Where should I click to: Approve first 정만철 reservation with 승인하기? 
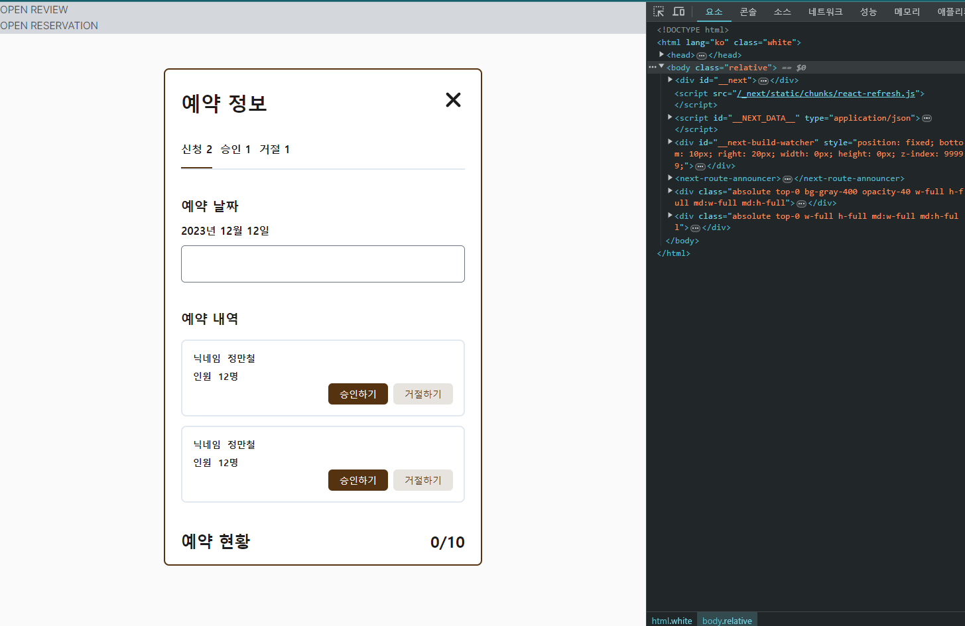pos(358,394)
